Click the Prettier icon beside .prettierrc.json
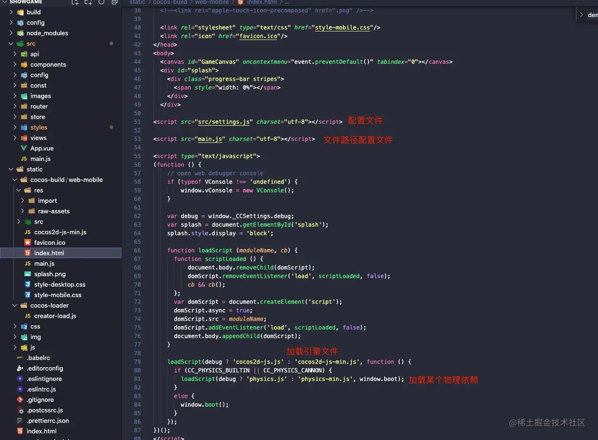Image resolution: width=598 pixels, height=440 pixels. pyautogui.click(x=20, y=420)
